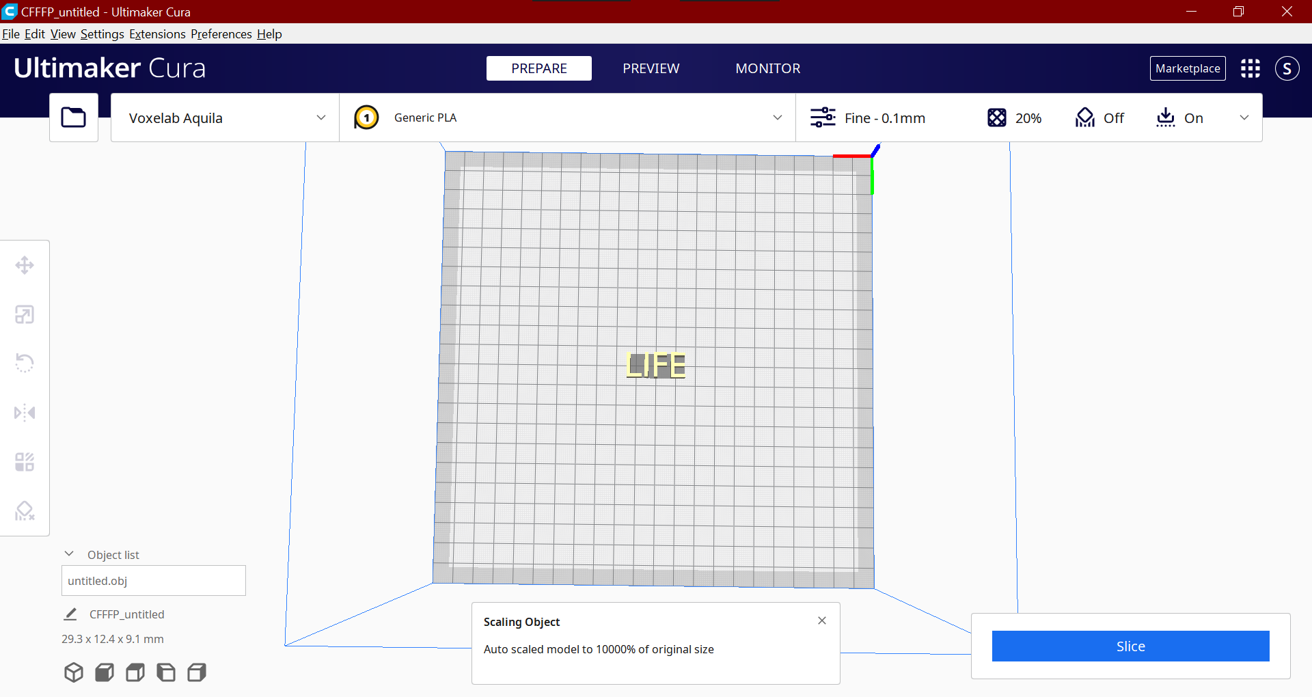Select the Rotate tool
1312x697 pixels.
point(25,363)
